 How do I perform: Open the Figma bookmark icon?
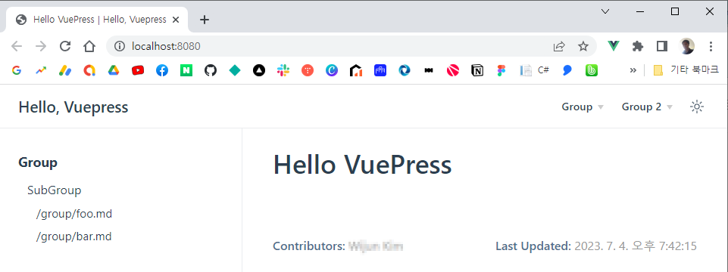tap(501, 70)
